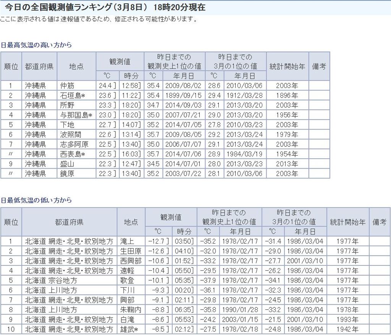The height and width of the screenshot is (335, 391).
Task: Select the 歌登 station entry
Action: [127, 280]
